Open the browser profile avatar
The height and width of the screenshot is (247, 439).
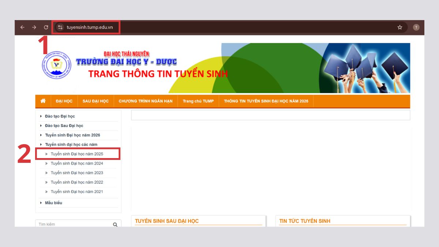(416, 27)
